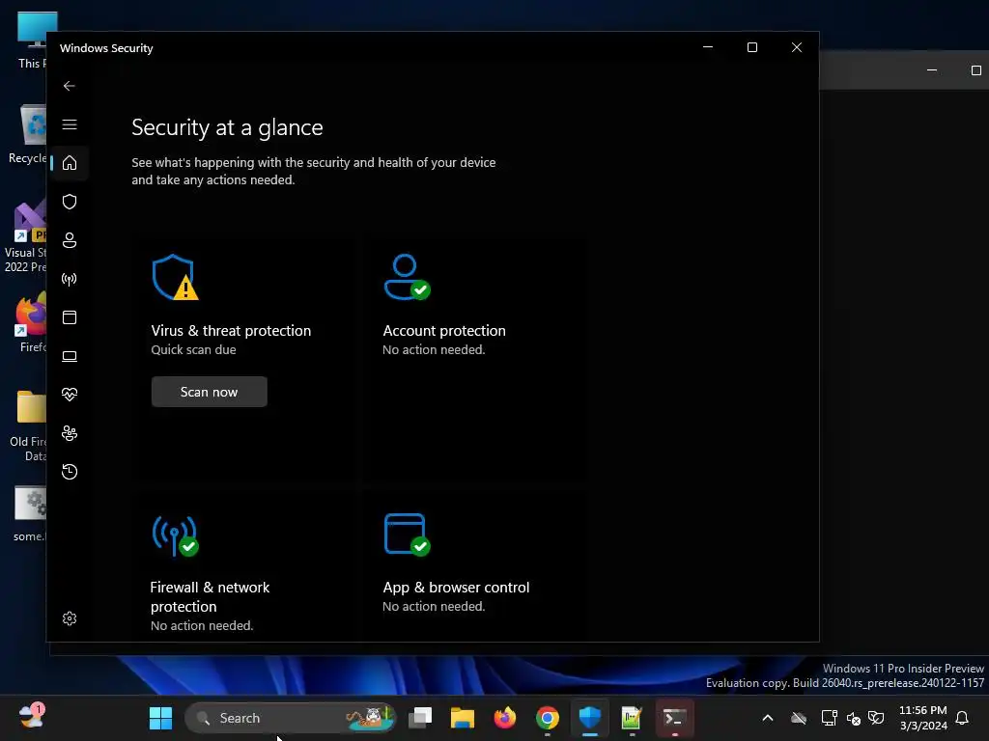Open Device security laptop sidebar icon

70,356
